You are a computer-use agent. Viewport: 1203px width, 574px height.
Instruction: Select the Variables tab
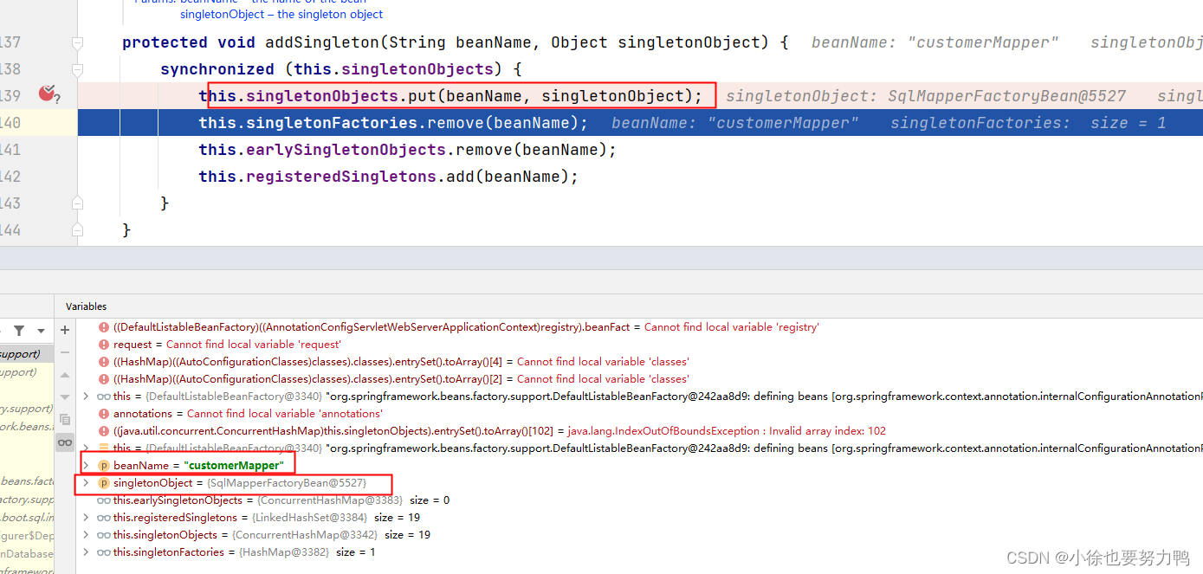pyautogui.click(x=87, y=306)
